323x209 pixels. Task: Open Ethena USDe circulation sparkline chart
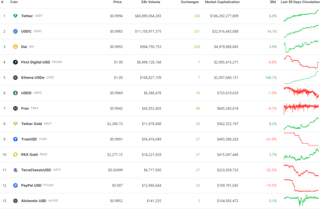click(301, 78)
